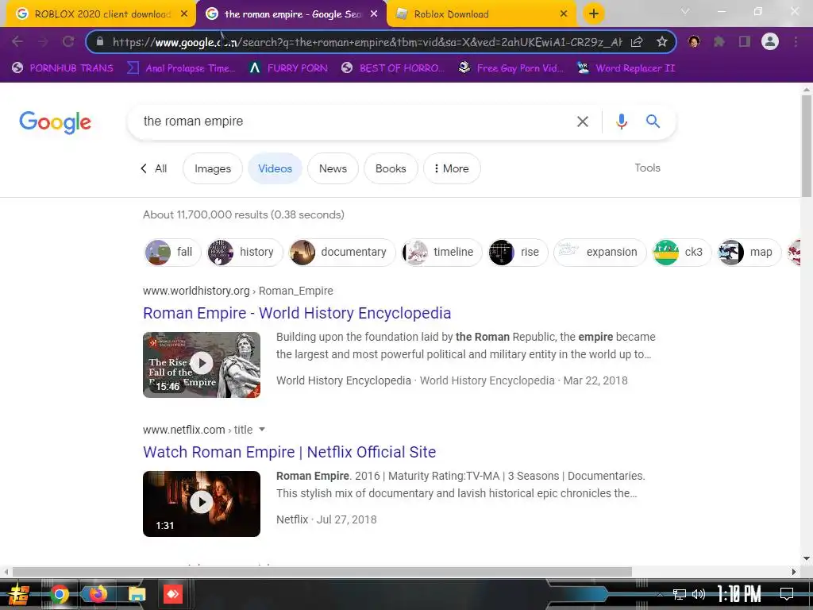The image size is (813, 610).
Task: Launch Firefox from the taskbar
Action: pos(98,594)
